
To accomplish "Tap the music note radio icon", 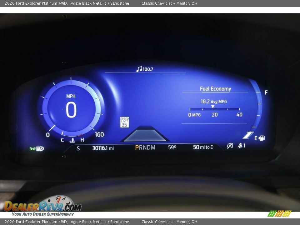I will (139, 69).
